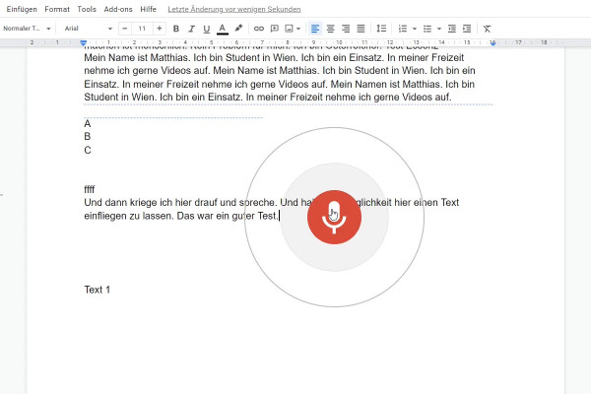Decrease font size with minus button
Screen dimensions: 591x394
click(125, 29)
